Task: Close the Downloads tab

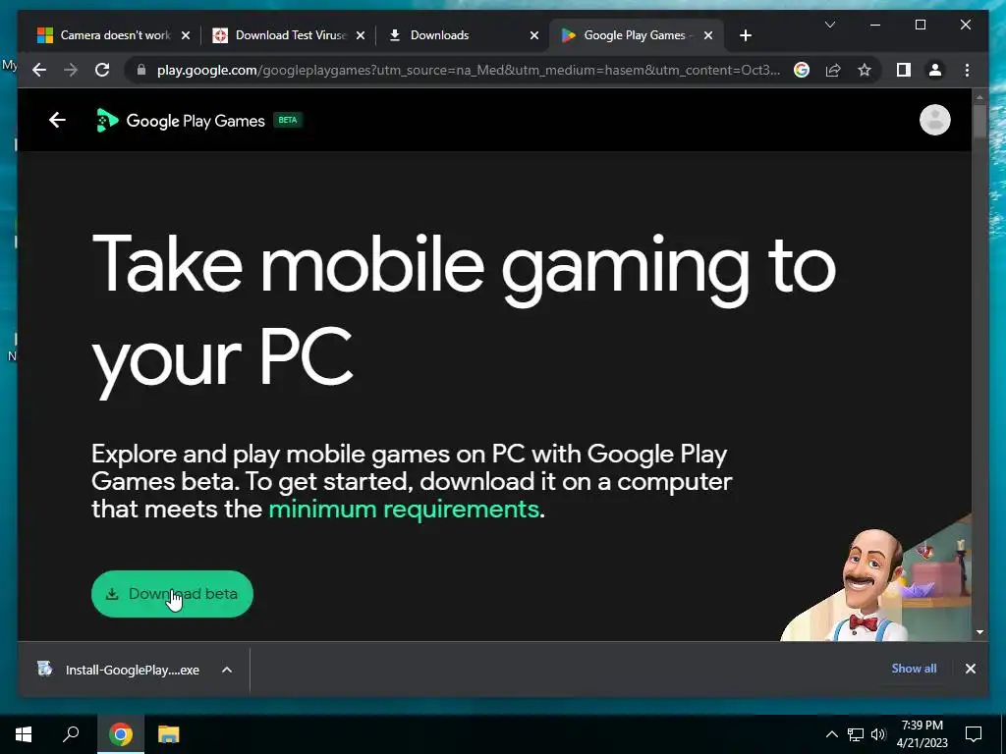Action: tap(533, 35)
